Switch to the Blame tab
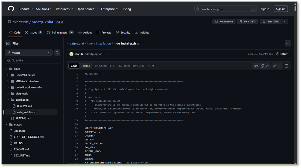This screenshot has height=168, width=301. [86, 66]
